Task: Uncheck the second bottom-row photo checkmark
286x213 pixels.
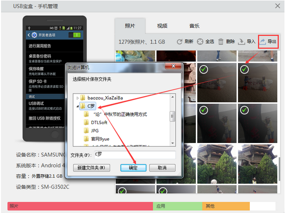Action: [163, 191]
